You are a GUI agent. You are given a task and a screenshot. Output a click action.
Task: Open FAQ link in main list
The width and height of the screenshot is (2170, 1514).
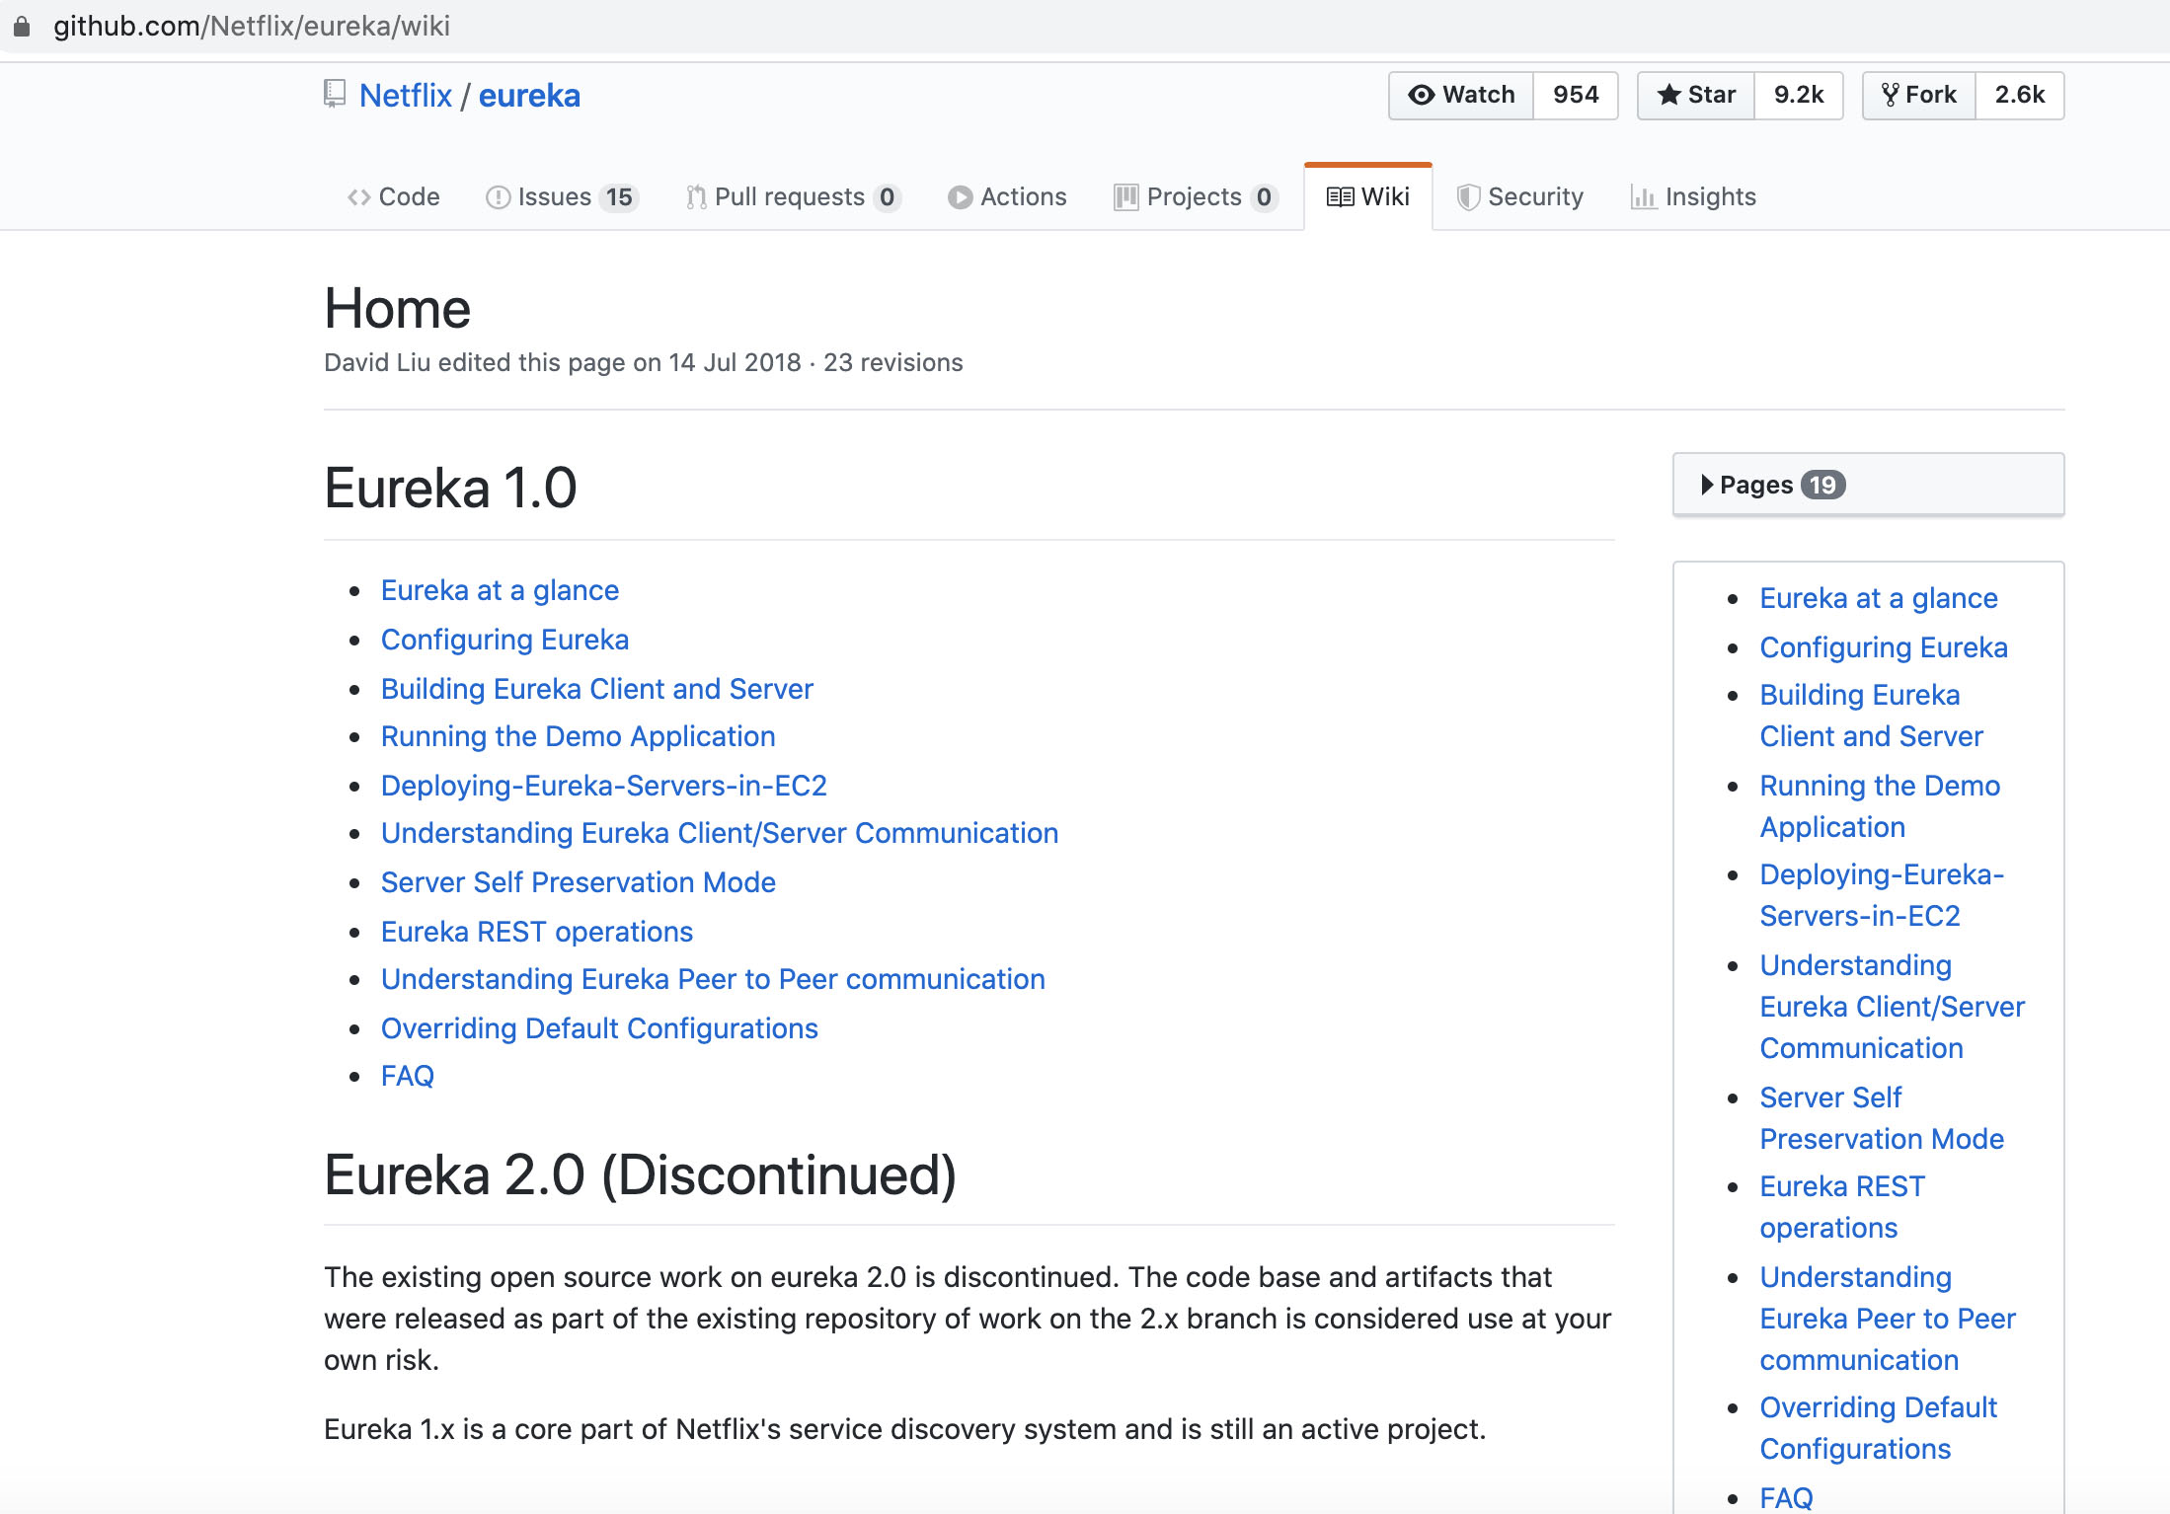[x=407, y=1076]
